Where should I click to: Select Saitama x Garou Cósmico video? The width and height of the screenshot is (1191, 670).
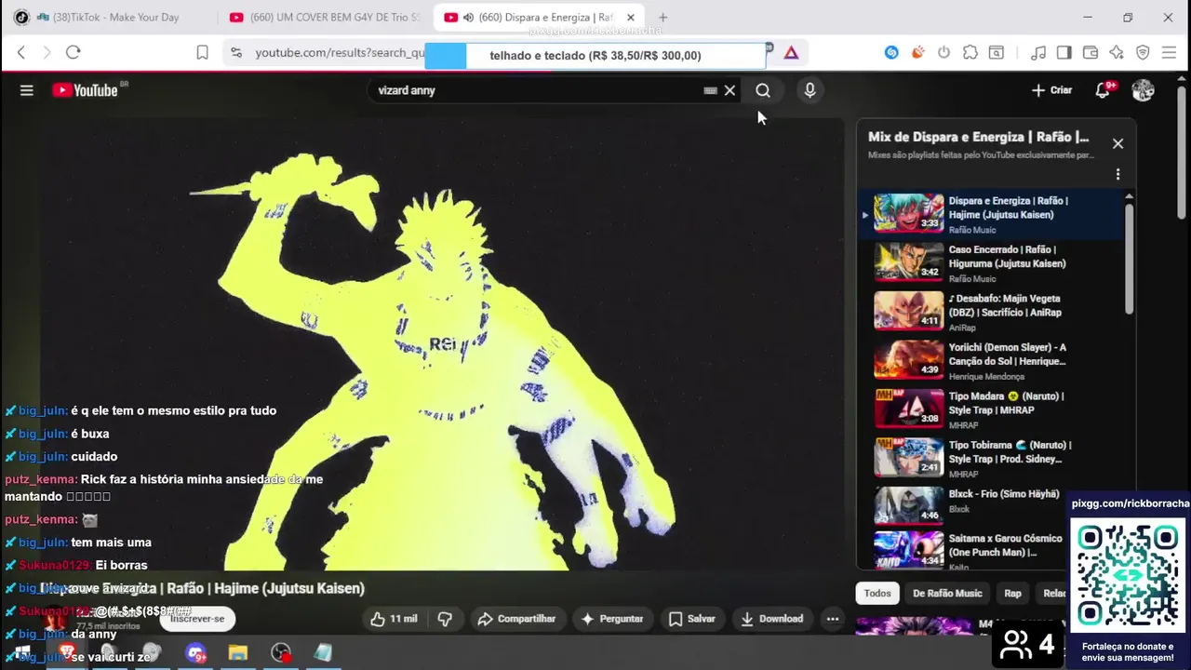click(x=991, y=550)
